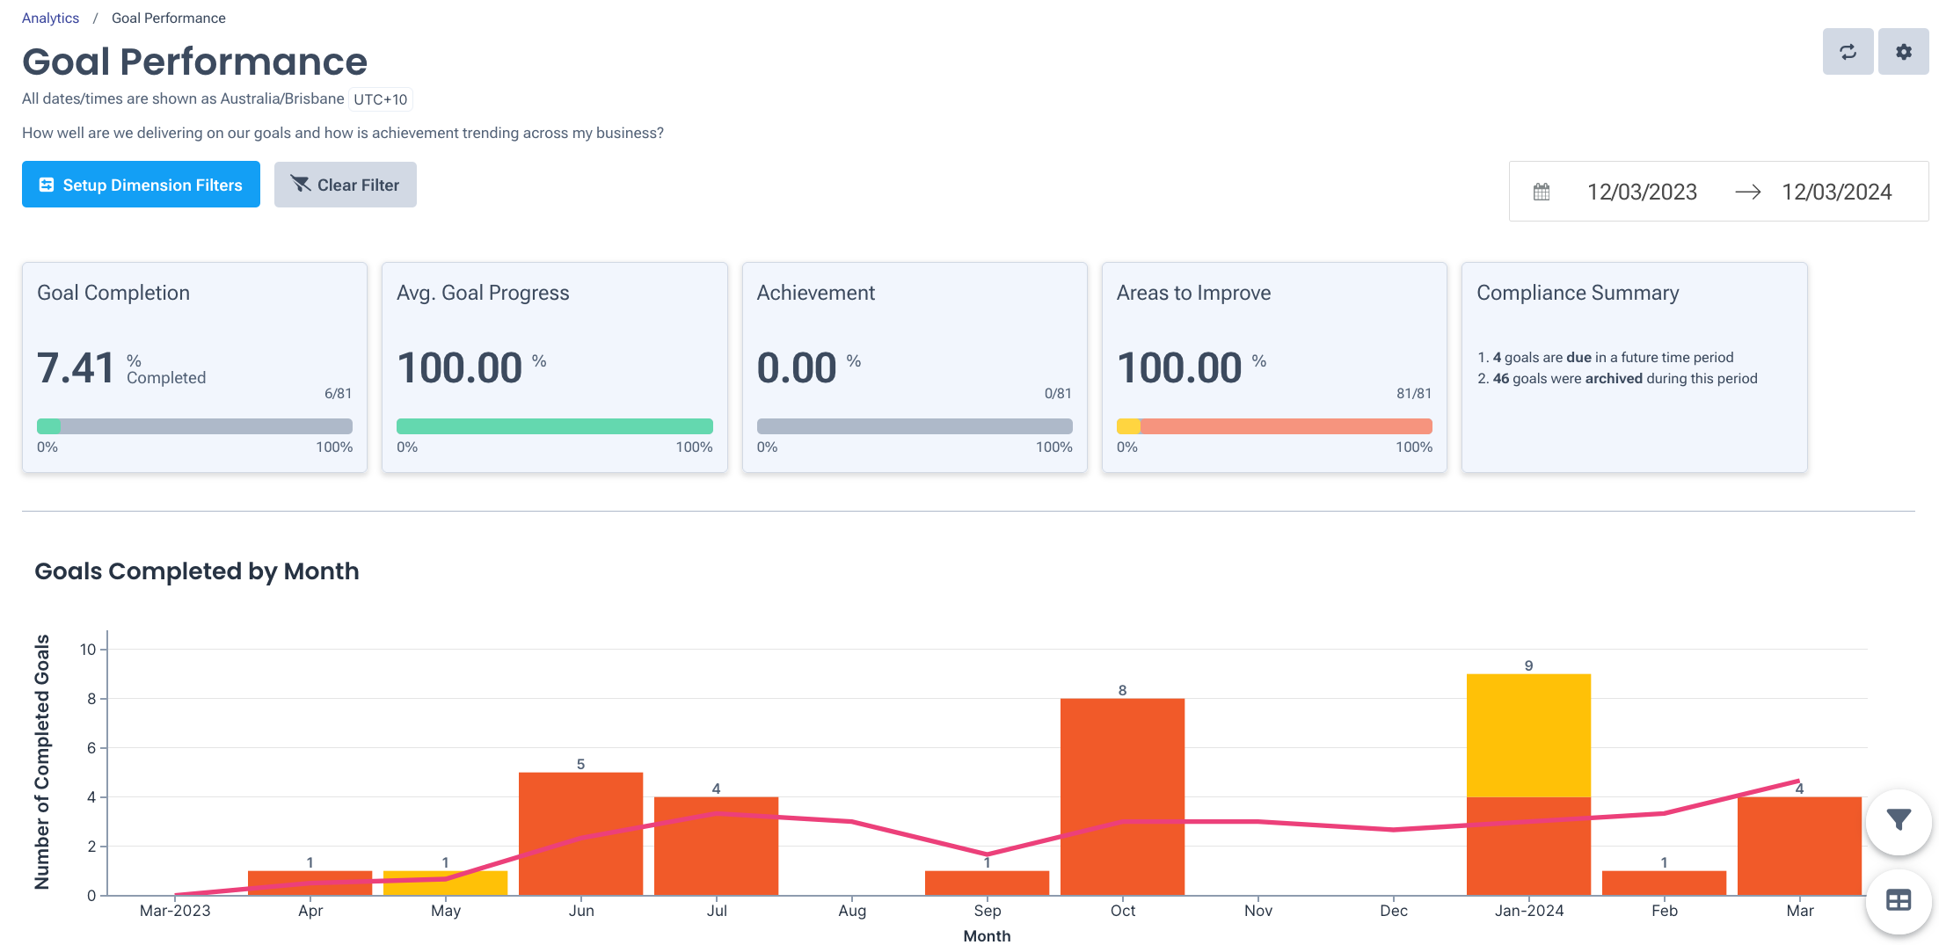Screen dimensions: 1939x945
Task: Open the Analytics breadcrumb link
Action: point(50,17)
